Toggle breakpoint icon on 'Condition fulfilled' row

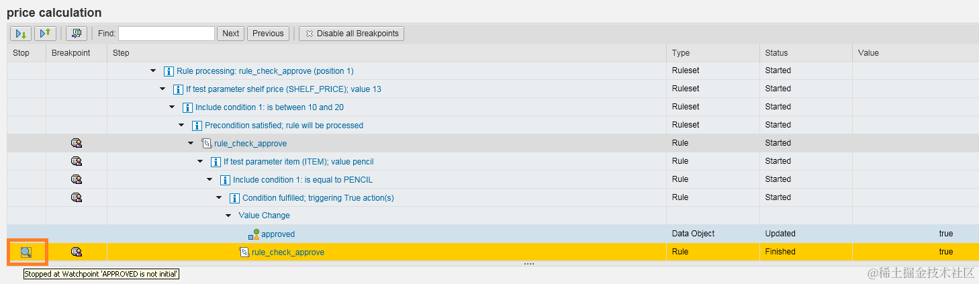pyautogui.click(x=77, y=197)
